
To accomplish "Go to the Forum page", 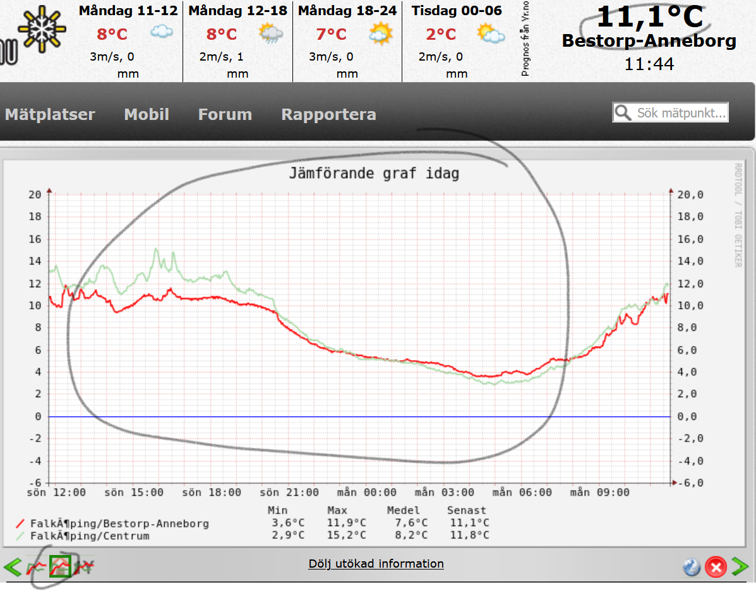I will point(225,114).
